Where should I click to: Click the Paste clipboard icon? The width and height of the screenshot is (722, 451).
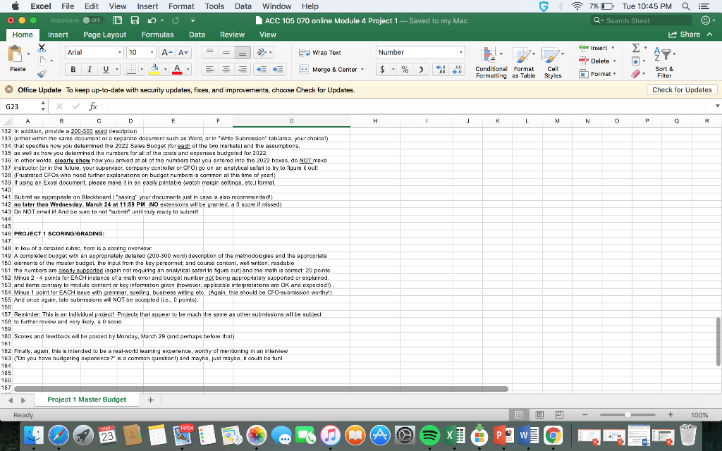pos(16,54)
